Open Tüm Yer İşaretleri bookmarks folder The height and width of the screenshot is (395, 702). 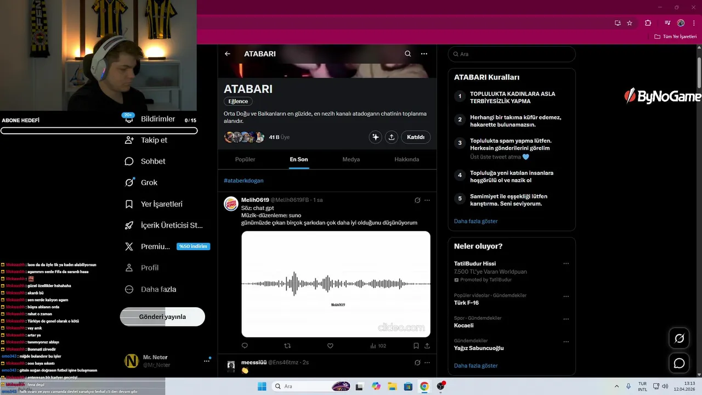676,37
